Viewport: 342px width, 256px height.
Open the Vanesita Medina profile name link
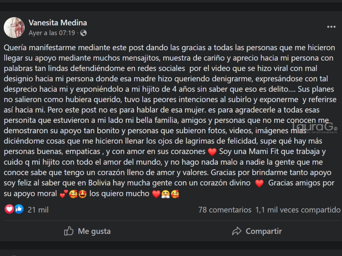click(58, 23)
